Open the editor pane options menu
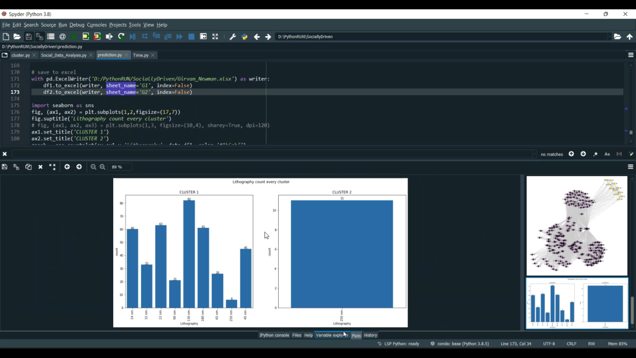 (x=630, y=55)
